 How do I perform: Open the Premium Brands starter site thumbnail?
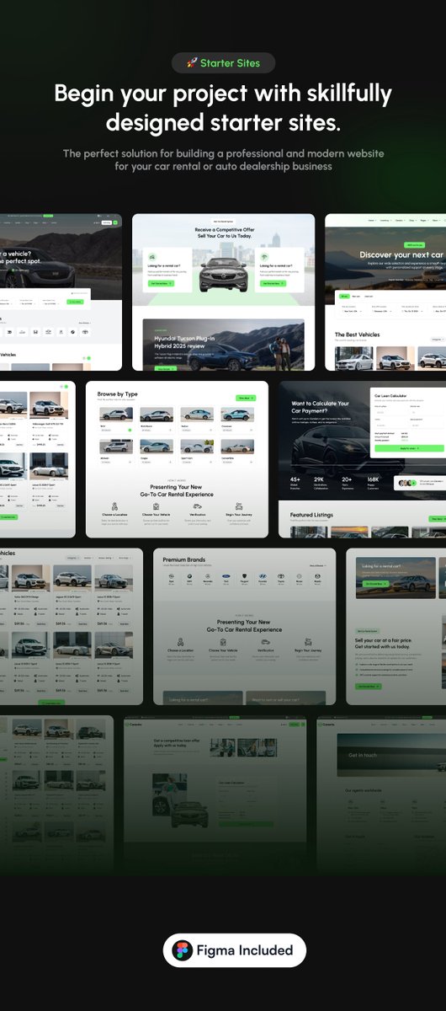[244, 627]
